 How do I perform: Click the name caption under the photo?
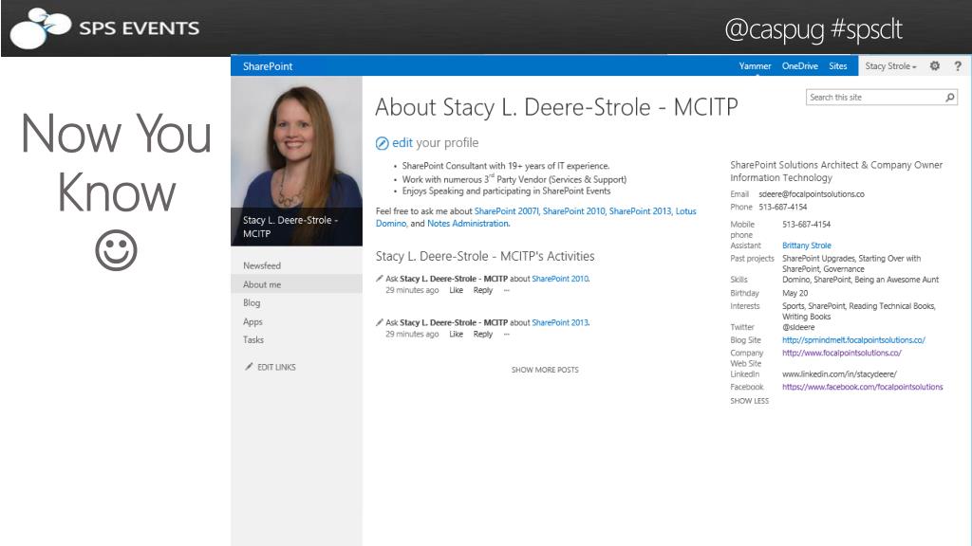[x=290, y=227]
